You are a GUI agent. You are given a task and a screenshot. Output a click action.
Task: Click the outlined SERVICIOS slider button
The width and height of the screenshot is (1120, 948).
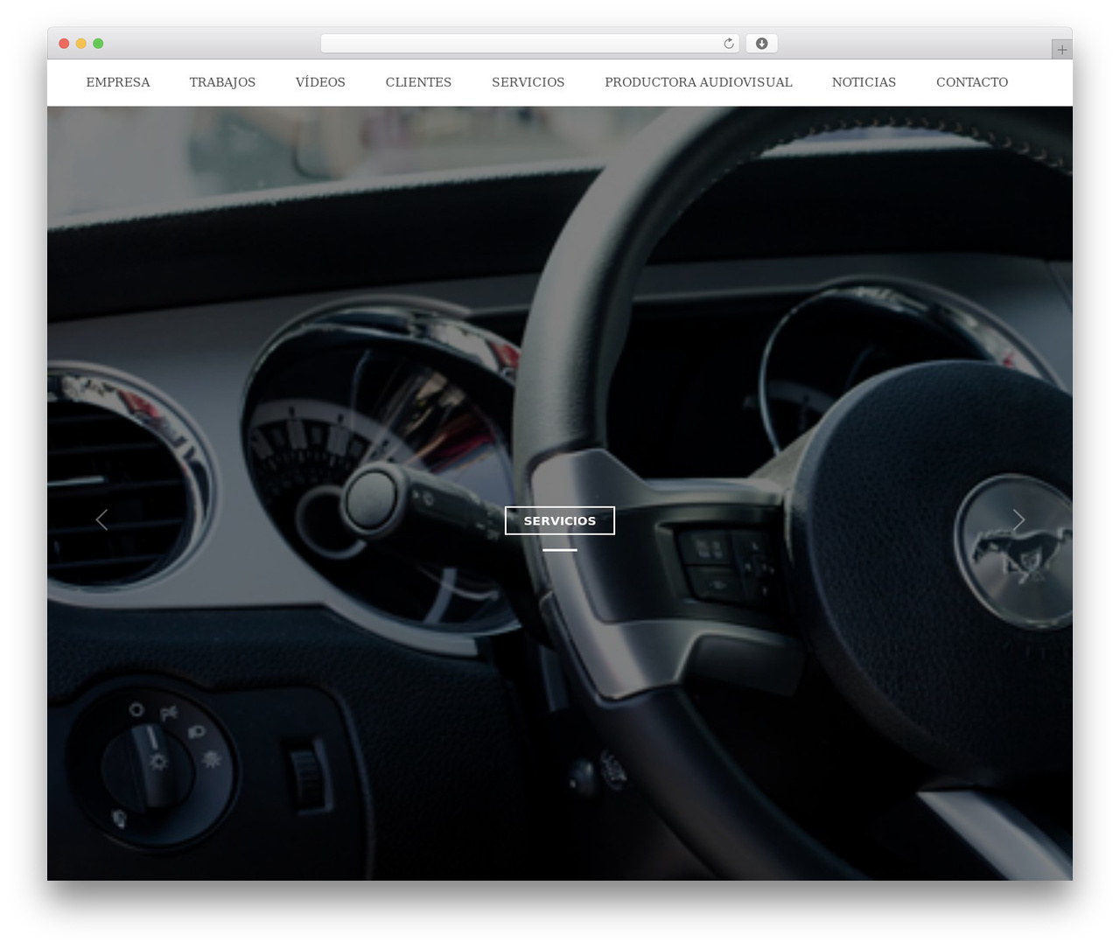(x=560, y=520)
